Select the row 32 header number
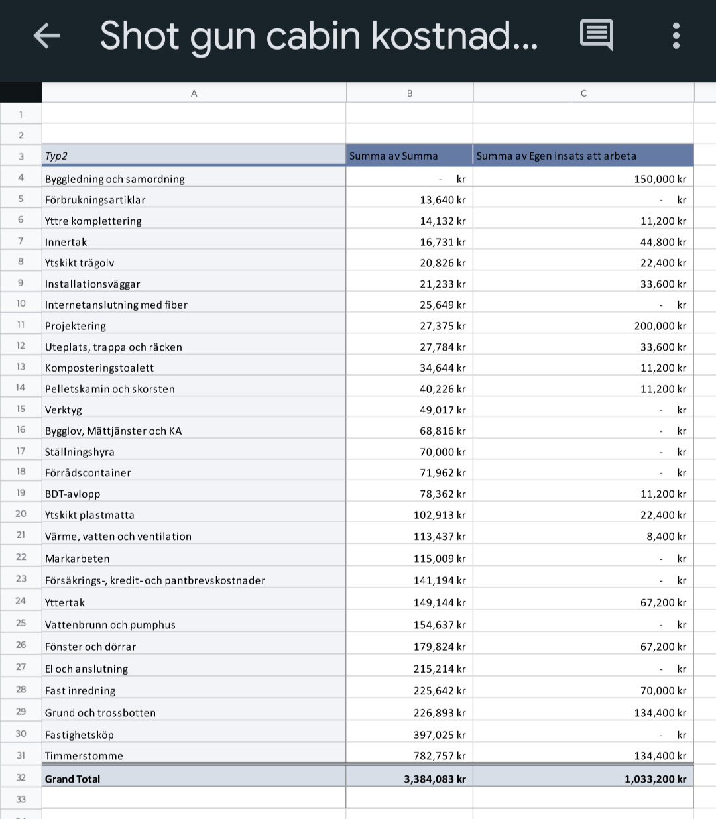Image resolution: width=716 pixels, height=819 pixels. (x=21, y=777)
